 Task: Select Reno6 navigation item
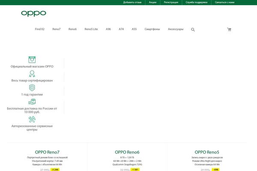[72, 29]
